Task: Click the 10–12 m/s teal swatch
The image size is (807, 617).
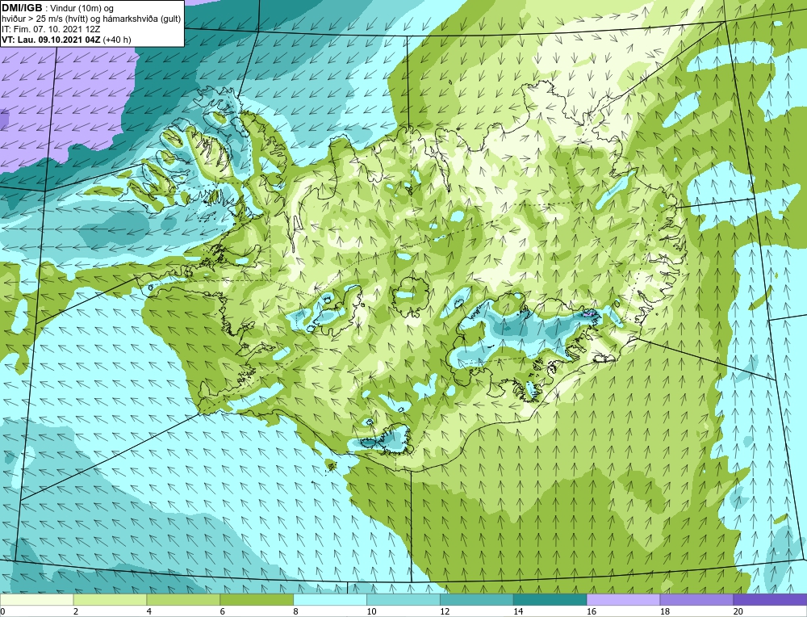Action: [403, 599]
